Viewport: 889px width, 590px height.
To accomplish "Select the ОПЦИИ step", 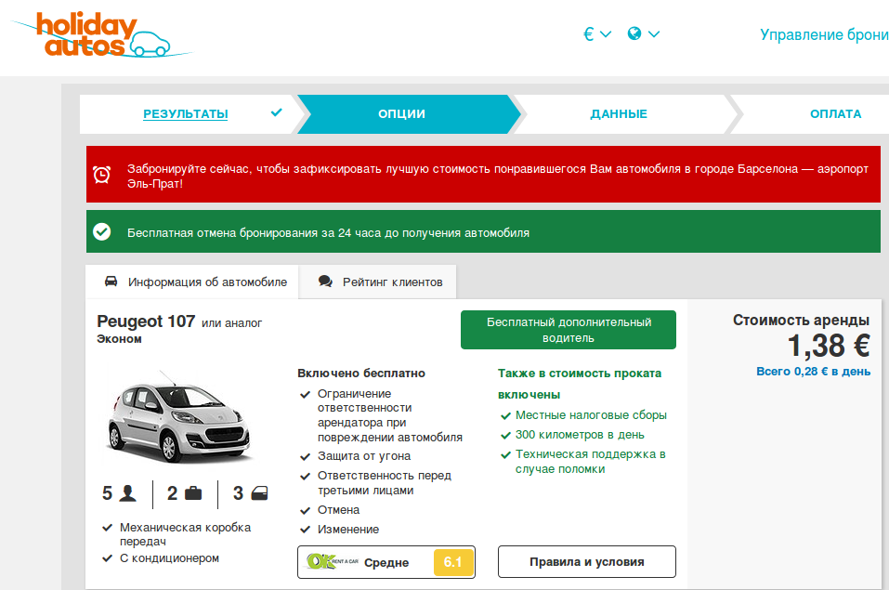I will click(401, 114).
